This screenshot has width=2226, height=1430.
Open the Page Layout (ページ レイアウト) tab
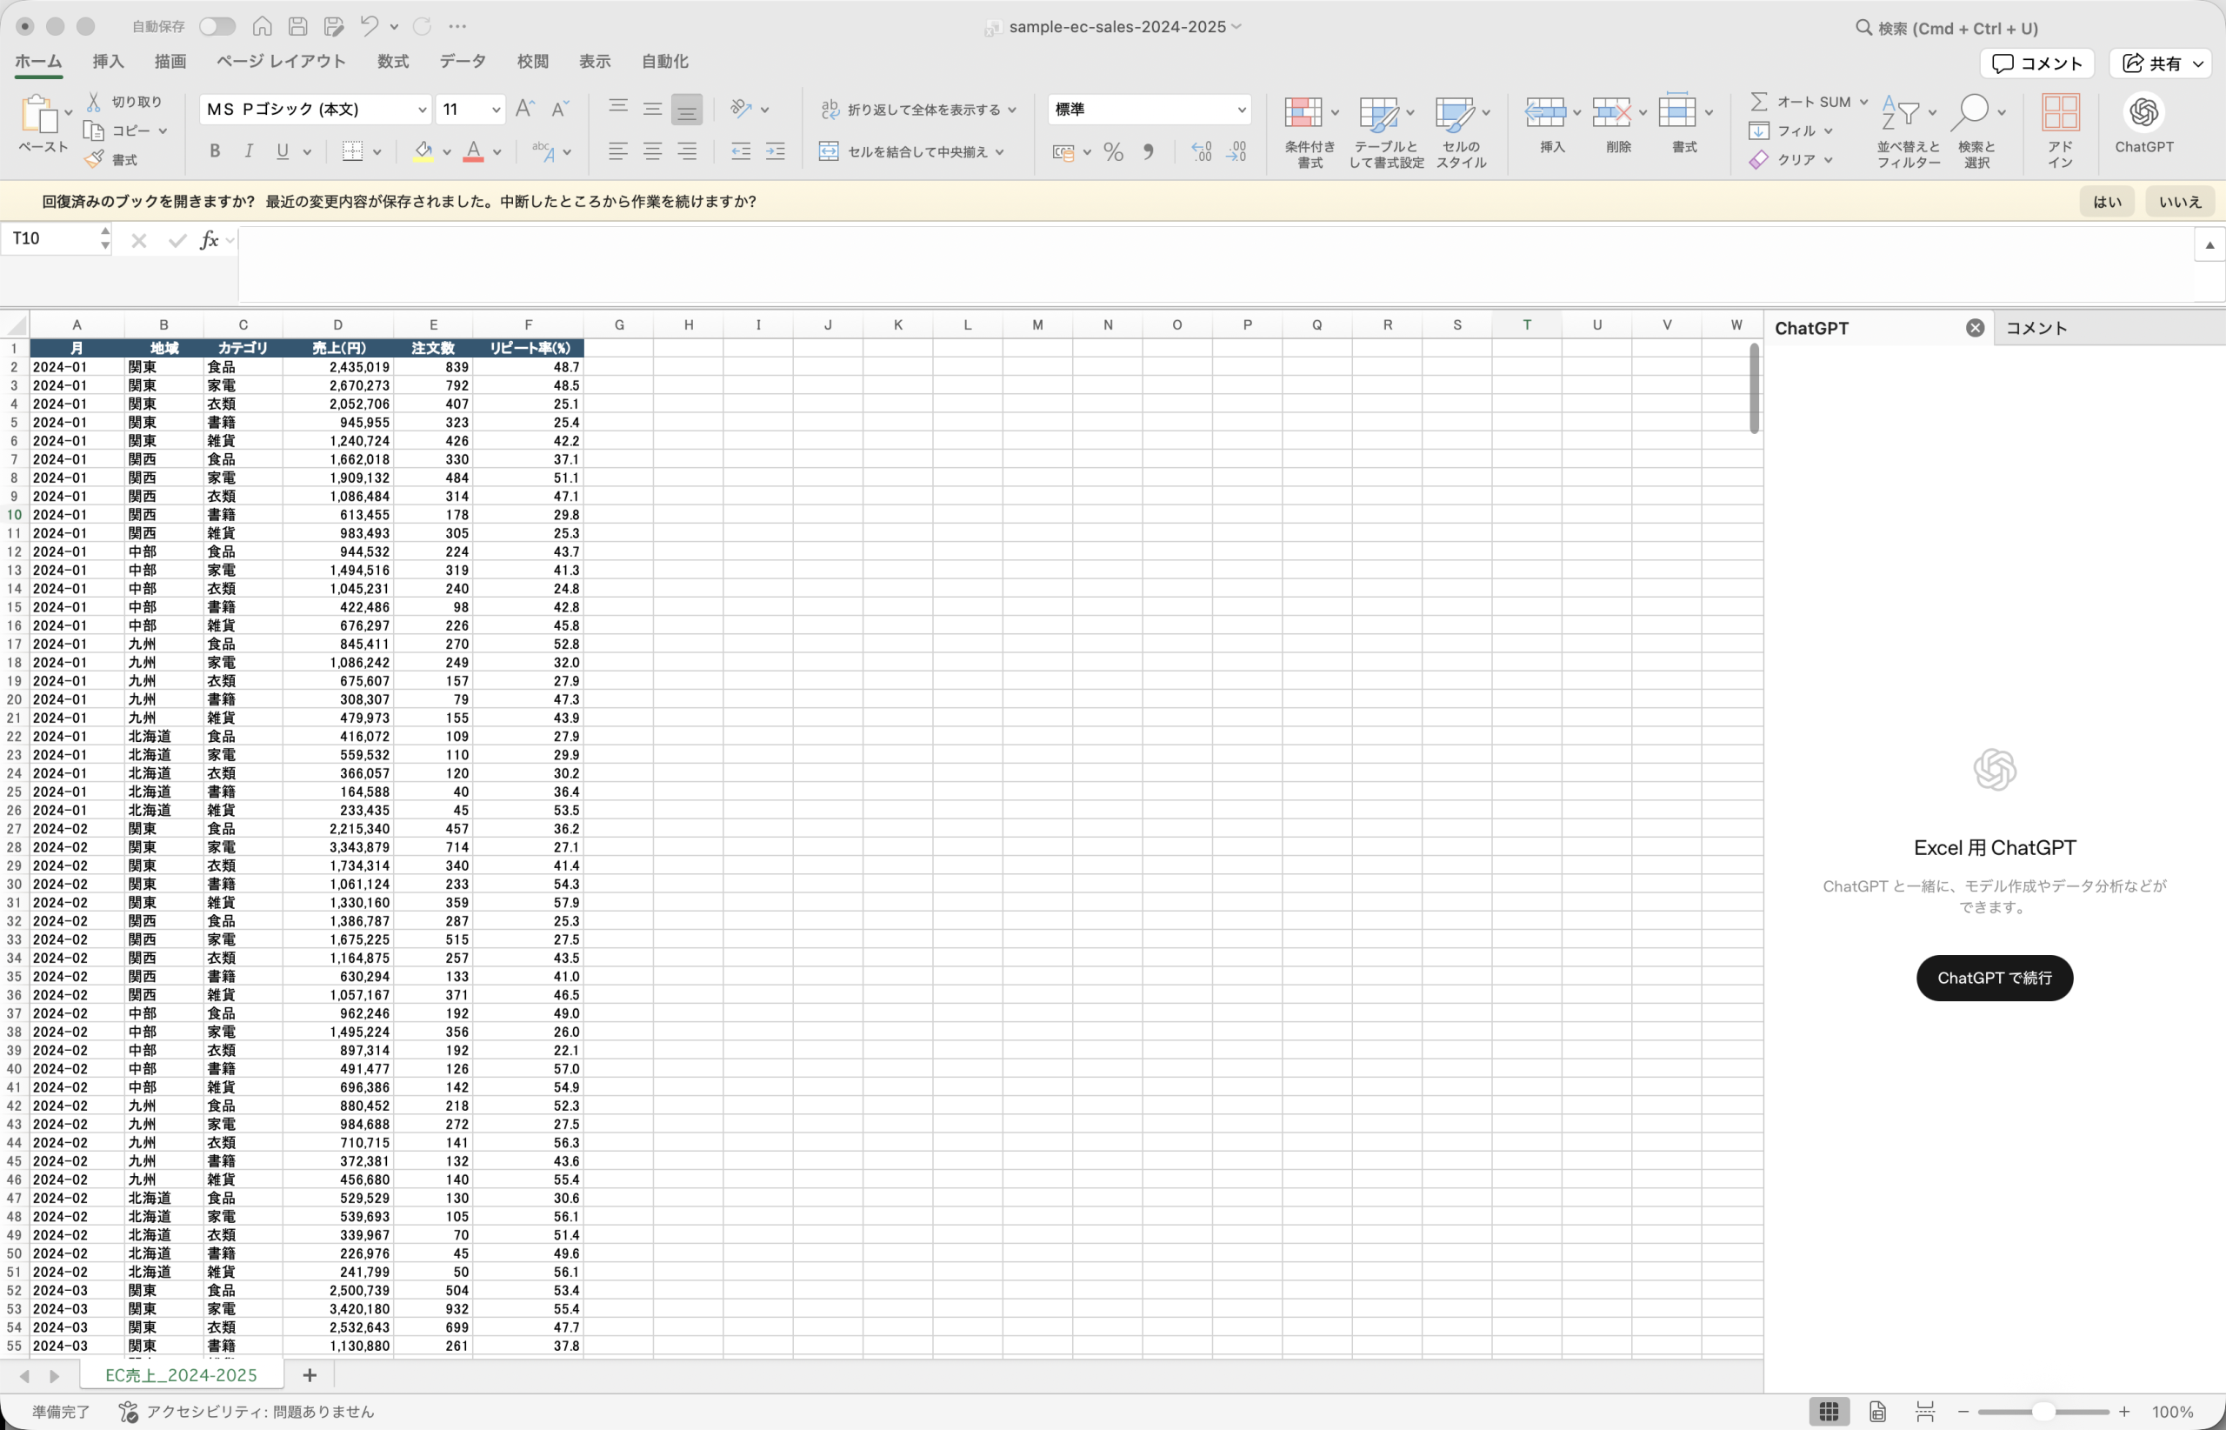tap(281, 61)
